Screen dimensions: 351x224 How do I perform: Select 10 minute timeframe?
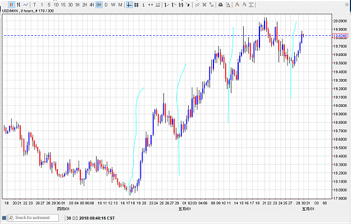point(56,5)
